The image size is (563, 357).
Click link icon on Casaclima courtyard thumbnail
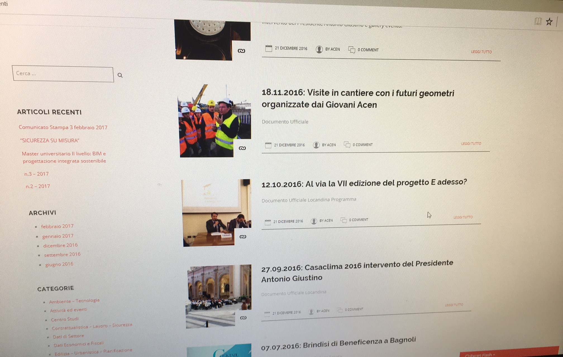[243, 318]
